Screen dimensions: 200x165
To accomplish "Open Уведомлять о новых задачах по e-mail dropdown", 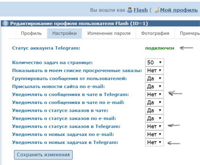I will pyautogui.click(x=154, y=134).
